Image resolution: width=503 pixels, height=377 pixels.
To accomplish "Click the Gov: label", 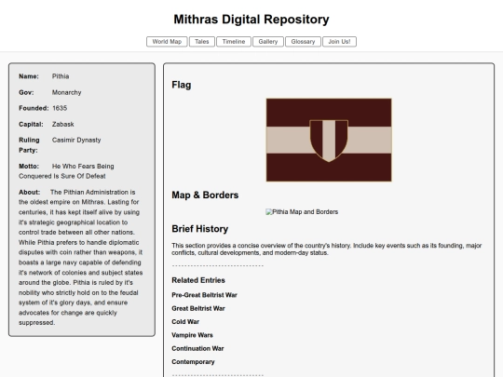I will [x=26, y=92].
